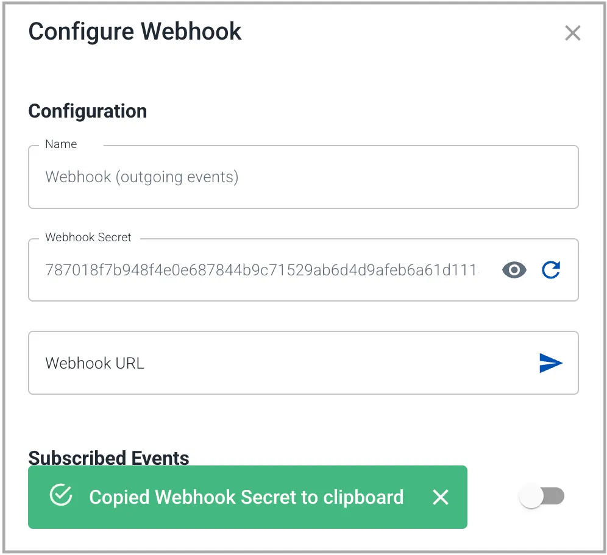Close the Configure Webhook dialog
This screenshot has height=555, width=607.
point(572,33)
